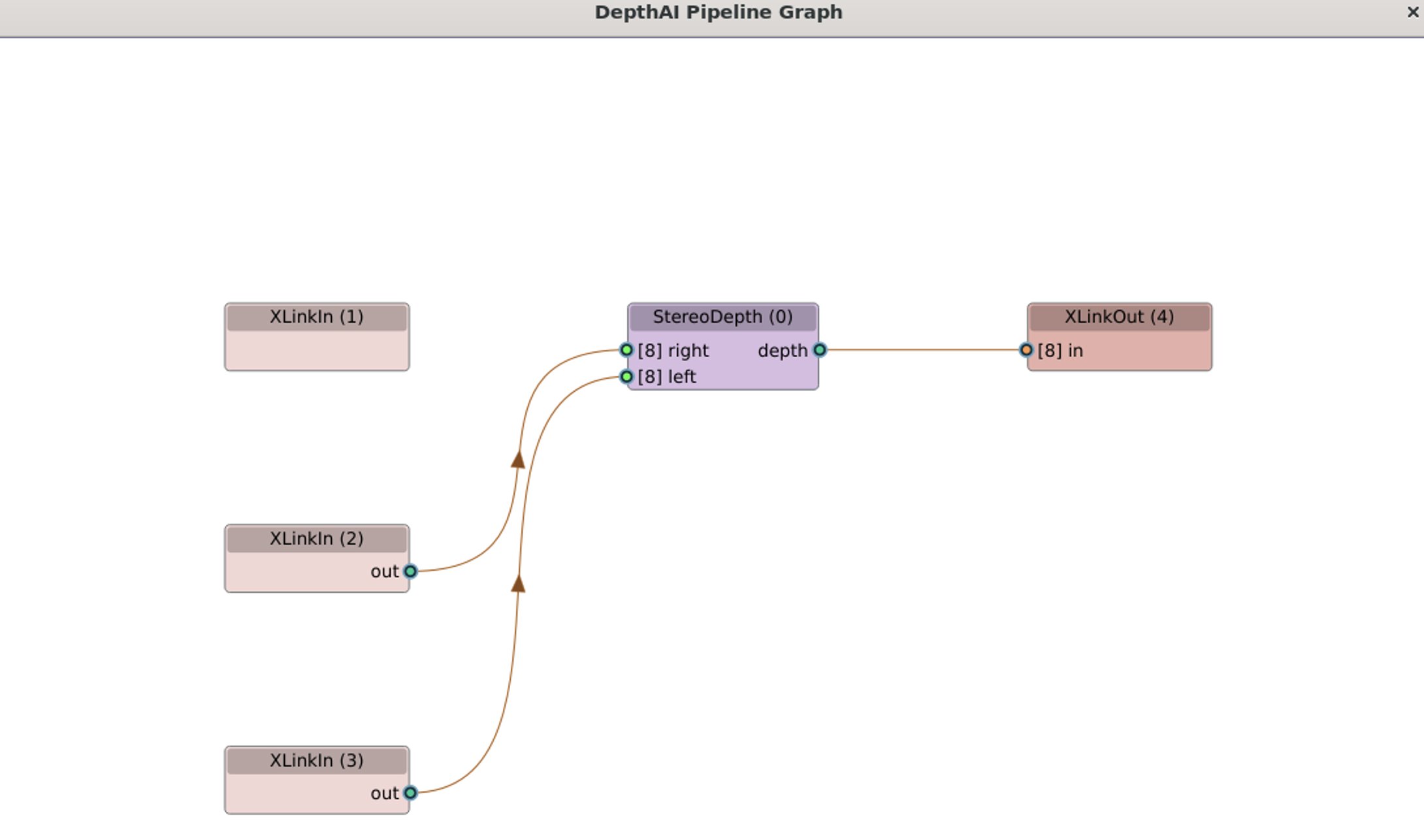
Task: Click the [8] left input port on StereoDepth
Action: click(x=626, y=377)
